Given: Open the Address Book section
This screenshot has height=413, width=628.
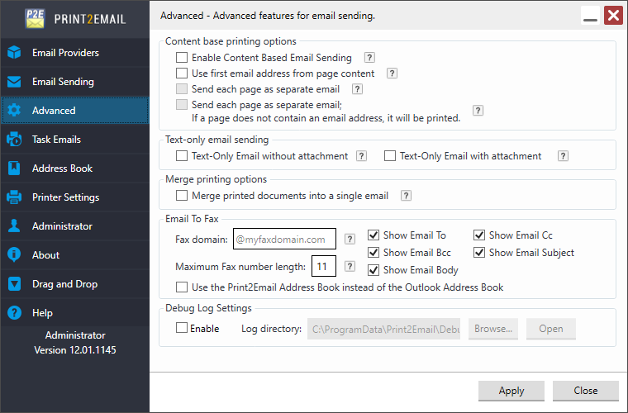Looking at the screenshot, I should [x=75, y=168].
